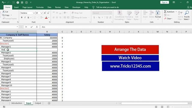Open the number format General dropdown
Screen dimensions: 192x108
pyautogui.click(x=110, y=13)
